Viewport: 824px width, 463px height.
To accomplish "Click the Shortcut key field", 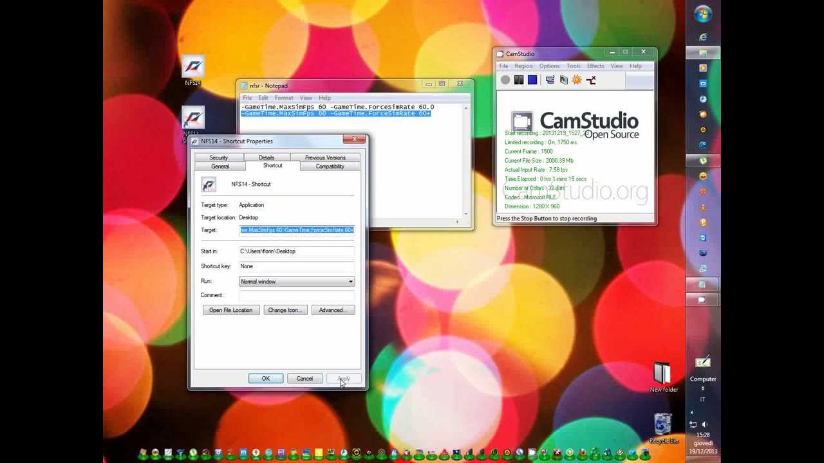I will pos(297,266).
